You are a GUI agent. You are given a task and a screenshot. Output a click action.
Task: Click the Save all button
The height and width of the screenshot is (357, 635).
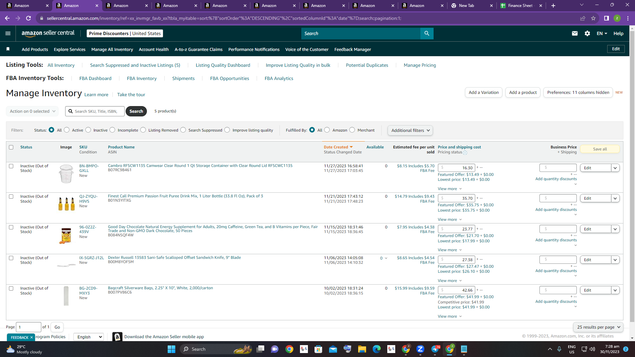[600, 149]
